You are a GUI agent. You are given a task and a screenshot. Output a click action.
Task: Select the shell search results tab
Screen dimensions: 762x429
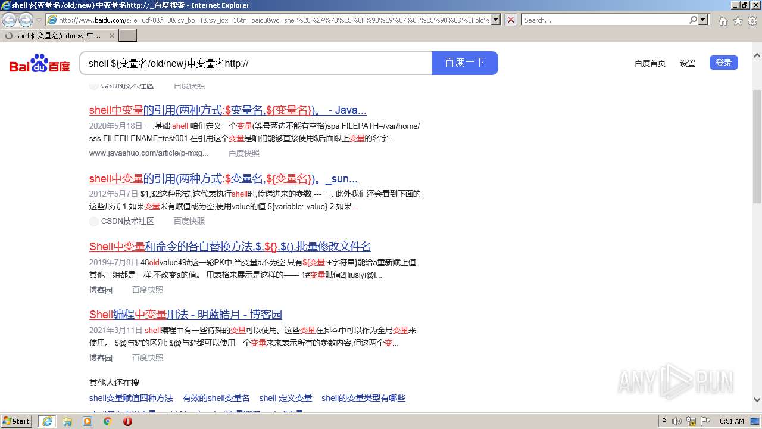pos(59,36)
